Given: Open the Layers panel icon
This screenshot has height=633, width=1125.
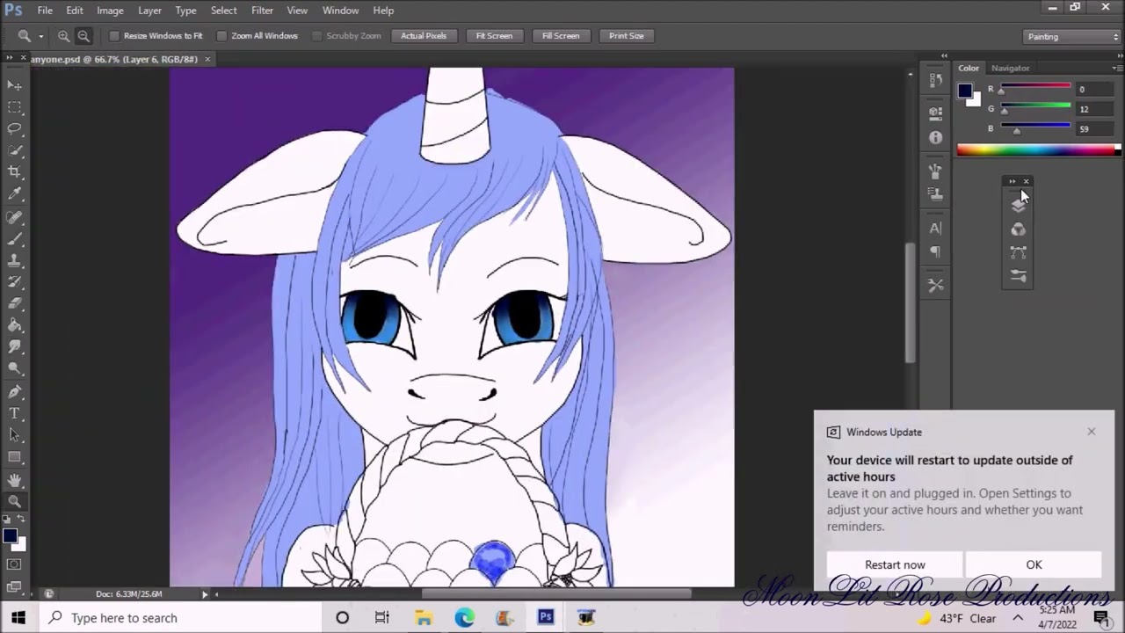Looking at the screenshot, I should 1018,205.
